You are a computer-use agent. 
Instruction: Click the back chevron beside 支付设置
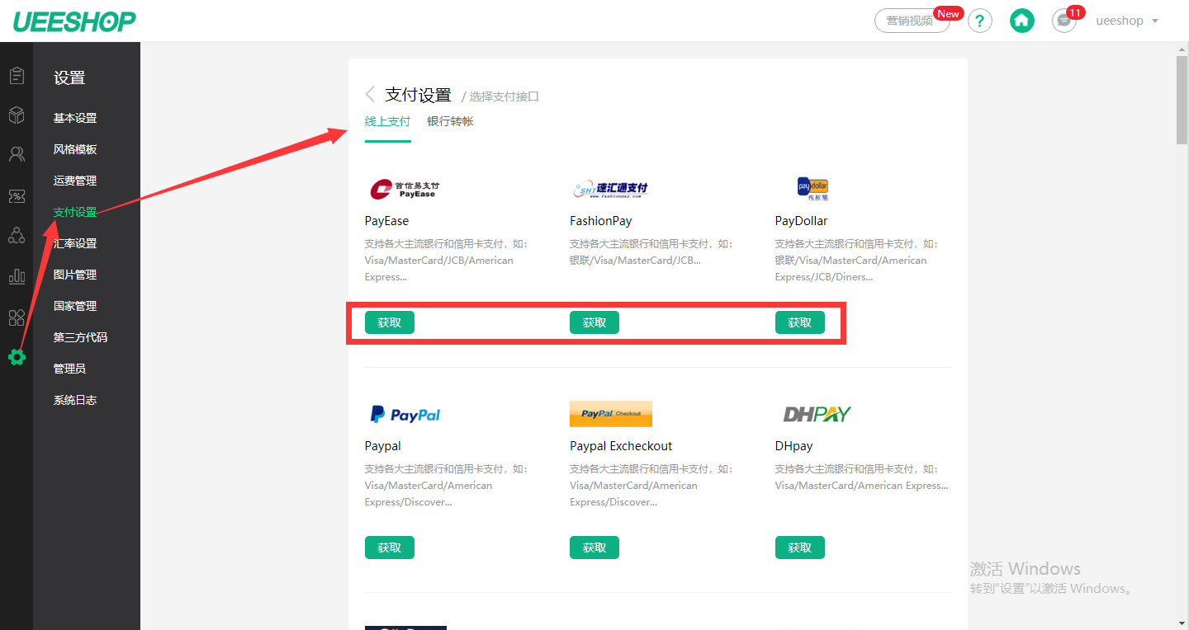click(370, 94)
